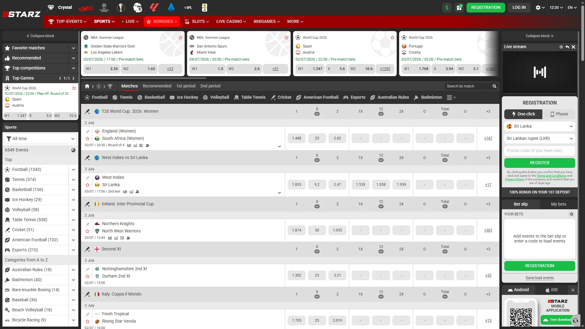The width and height of the screenshot is (585, 329).
Task: Open the Champions League shortcut icon
Action: click(x=104, y=7)
